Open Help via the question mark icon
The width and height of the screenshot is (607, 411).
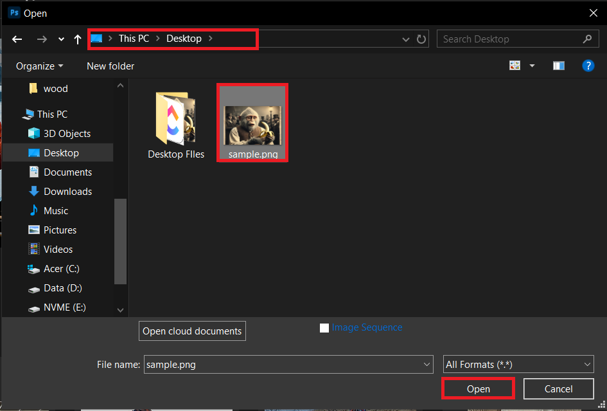(x=588, y=65)
